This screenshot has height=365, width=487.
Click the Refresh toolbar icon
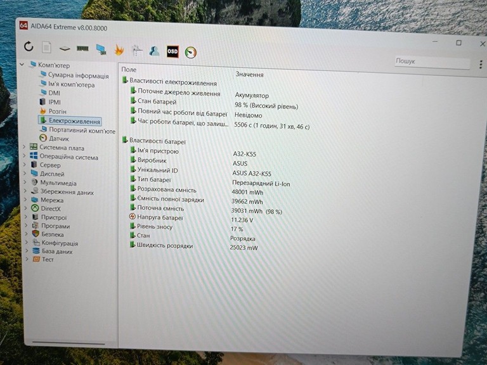click(x=29, y=46)
